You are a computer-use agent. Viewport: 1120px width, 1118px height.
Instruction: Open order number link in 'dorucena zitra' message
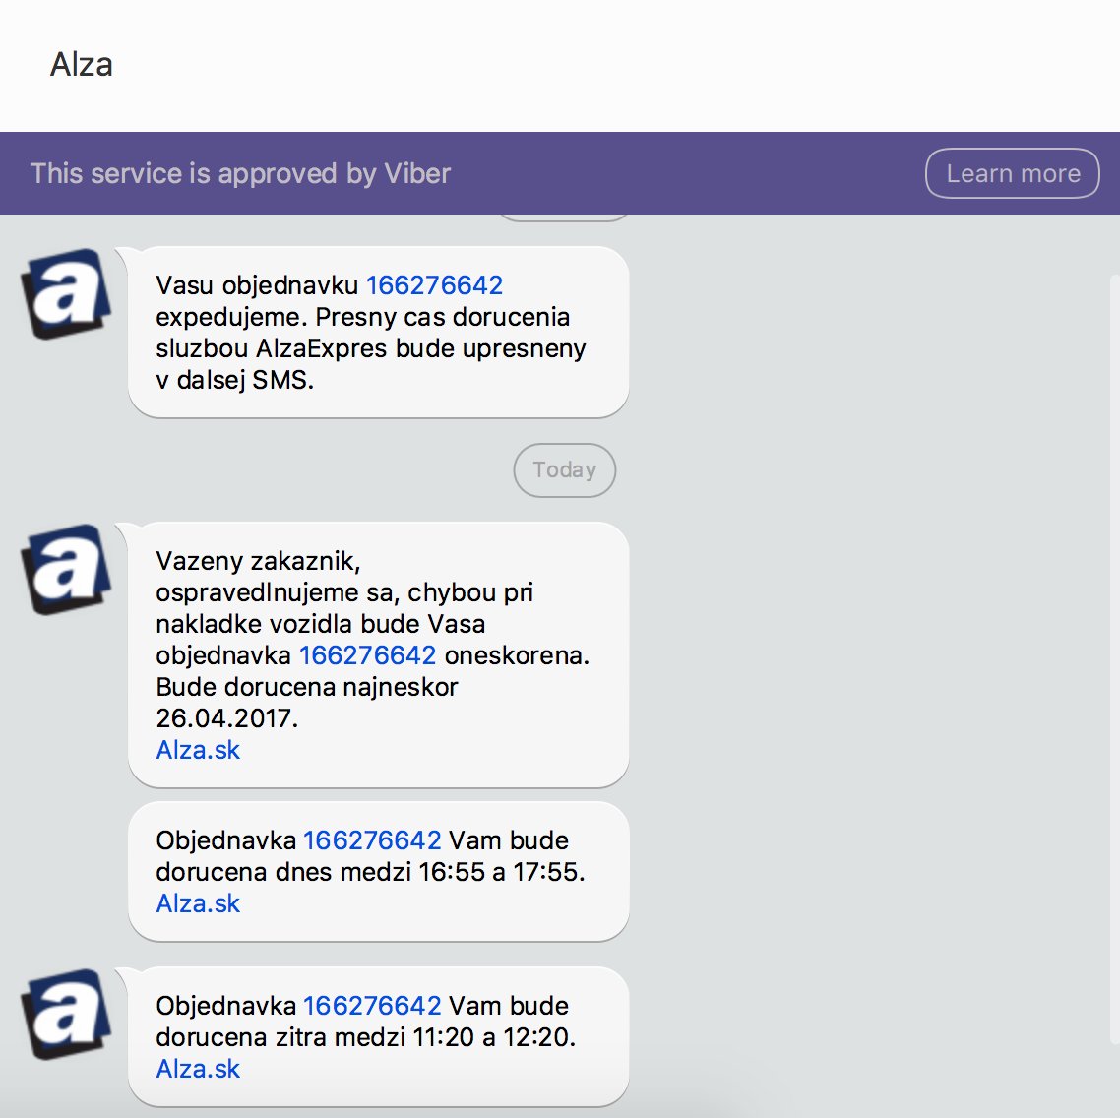tap(372, 1005)
